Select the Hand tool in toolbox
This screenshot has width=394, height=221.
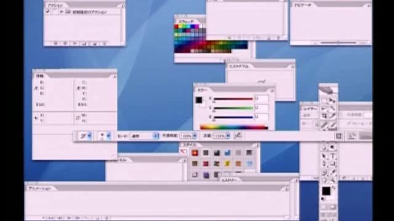(324, 180)
